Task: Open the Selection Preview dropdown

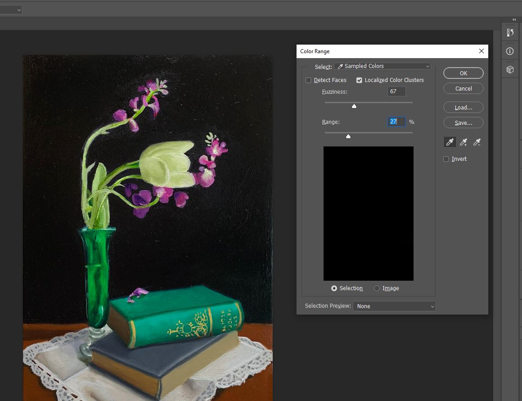Action: pyautogui.click(x=394, y=306)
